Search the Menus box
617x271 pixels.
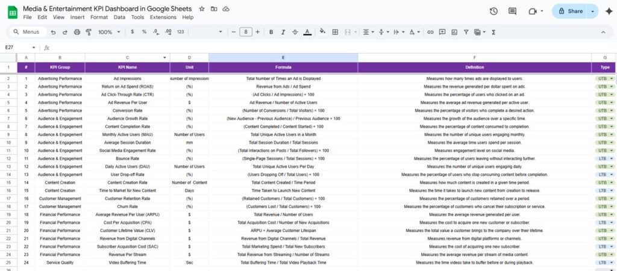click(x=27, y=33)
